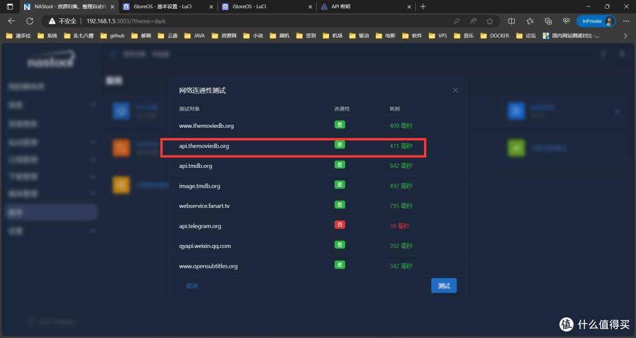Open the saved passwords key icon
The image size is (636, 338).
click(457, 21)
